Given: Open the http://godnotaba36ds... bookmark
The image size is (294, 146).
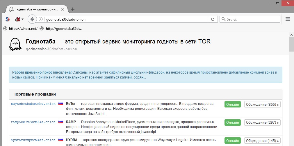Looking at the screenshot, I should (61, 29).
